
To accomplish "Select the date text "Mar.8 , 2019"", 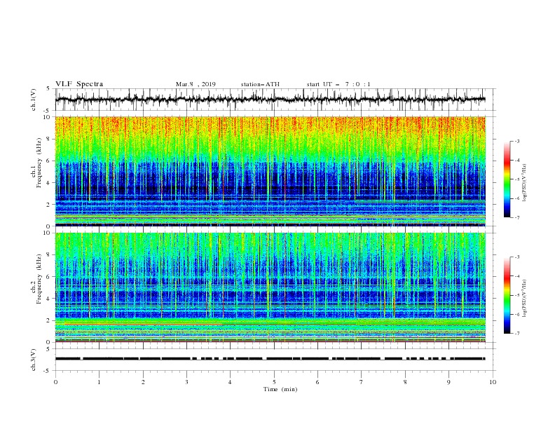I will [196, 84].
